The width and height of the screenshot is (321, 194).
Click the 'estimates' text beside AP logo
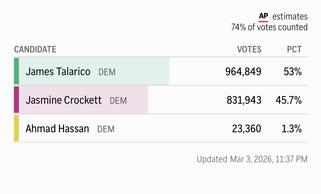(290, 16)
